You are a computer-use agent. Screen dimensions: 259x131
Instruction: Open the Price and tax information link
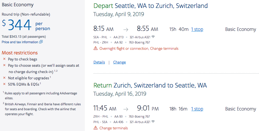click(x=20, y=42)
